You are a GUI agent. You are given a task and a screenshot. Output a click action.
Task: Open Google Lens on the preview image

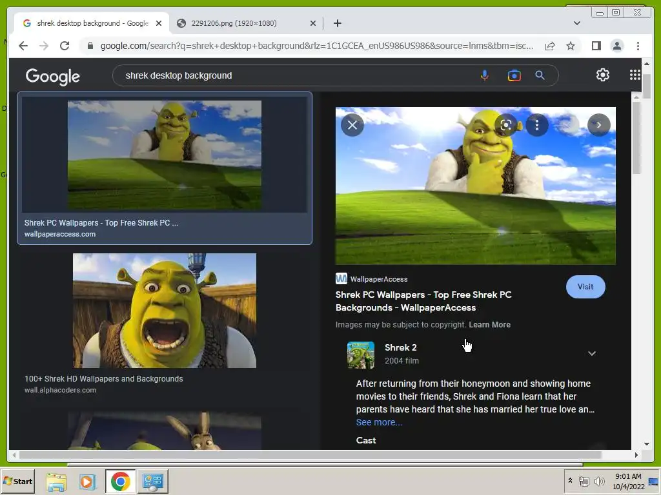[x=506, y=125]
